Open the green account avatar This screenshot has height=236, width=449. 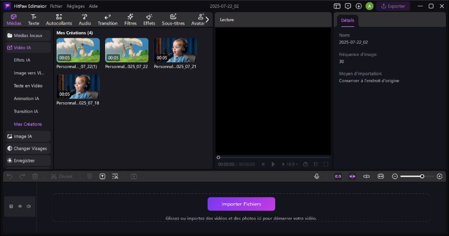(x=369, y=6)
